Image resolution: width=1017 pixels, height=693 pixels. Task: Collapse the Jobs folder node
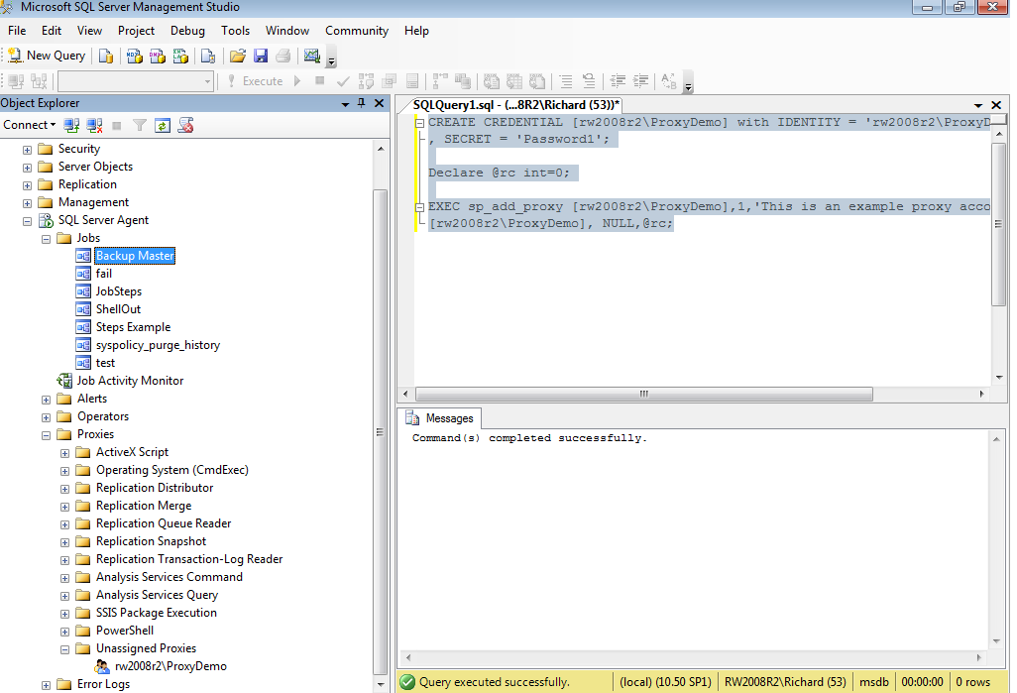[47, 238]
